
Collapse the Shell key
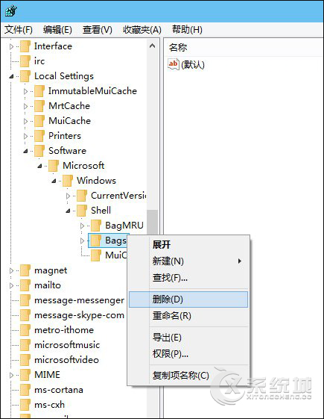point(68,211)
